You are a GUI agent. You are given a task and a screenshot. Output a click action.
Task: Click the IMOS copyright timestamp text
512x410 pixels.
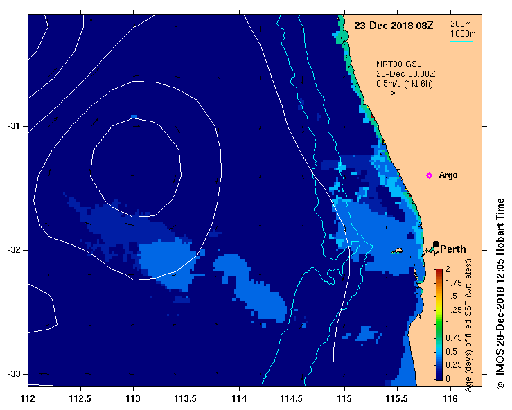pyautogui.click(x=500, y=294)
